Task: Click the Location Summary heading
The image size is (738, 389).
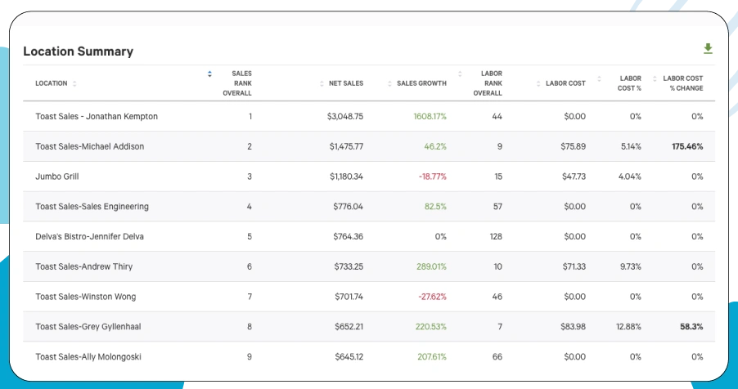Action: click(x=78, y=51)
